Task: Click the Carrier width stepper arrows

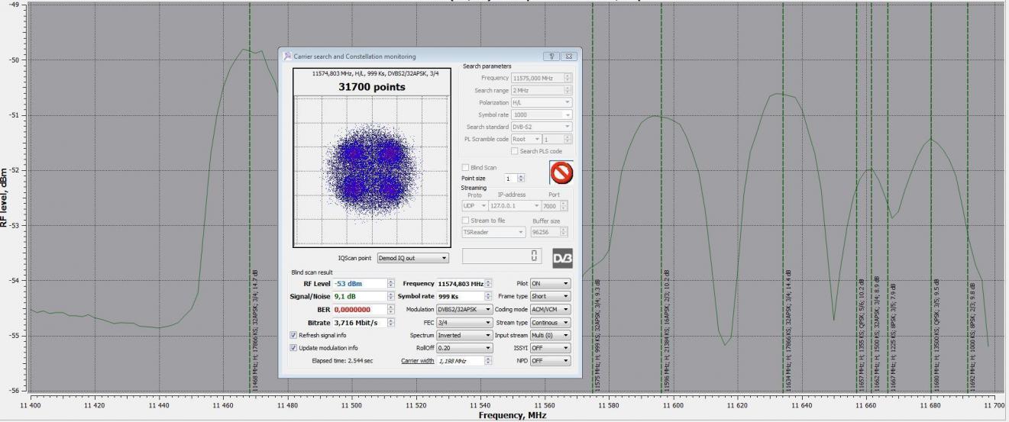Action: (488, 360)
